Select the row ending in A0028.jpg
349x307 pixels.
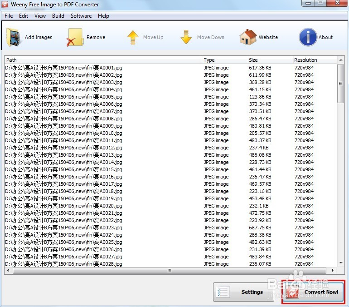(171, 264)
